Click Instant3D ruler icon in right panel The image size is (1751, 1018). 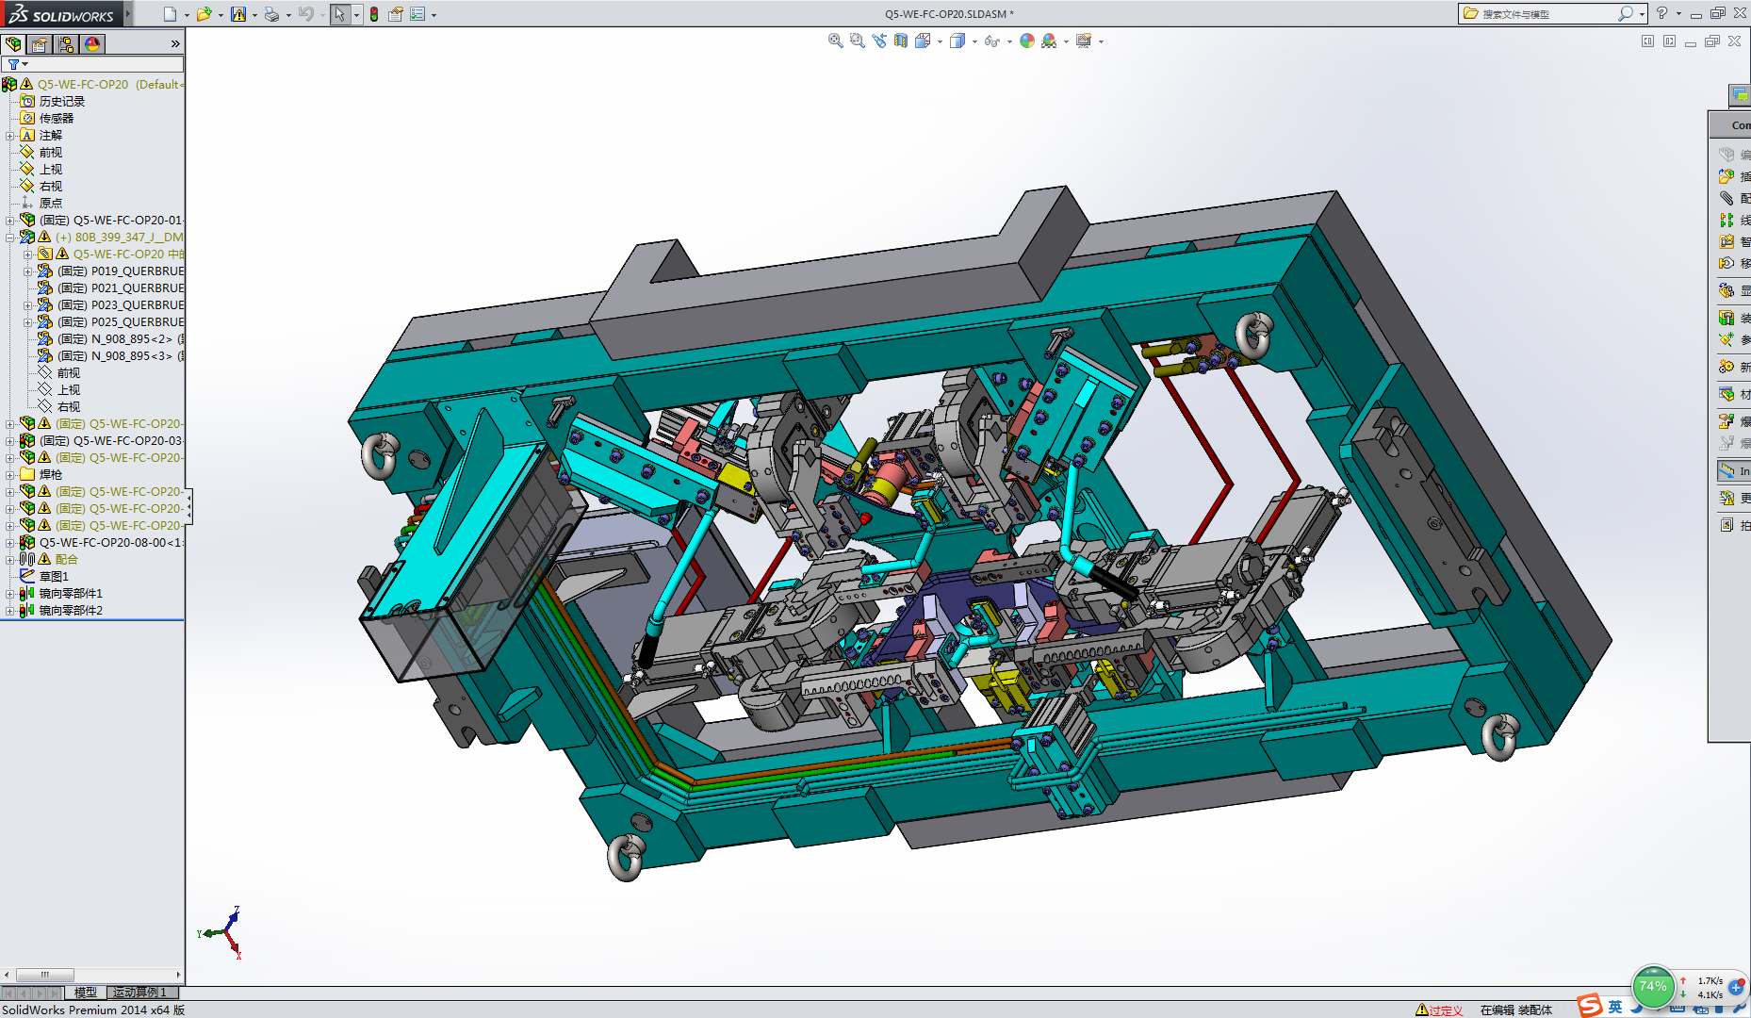pos(1726,470)
